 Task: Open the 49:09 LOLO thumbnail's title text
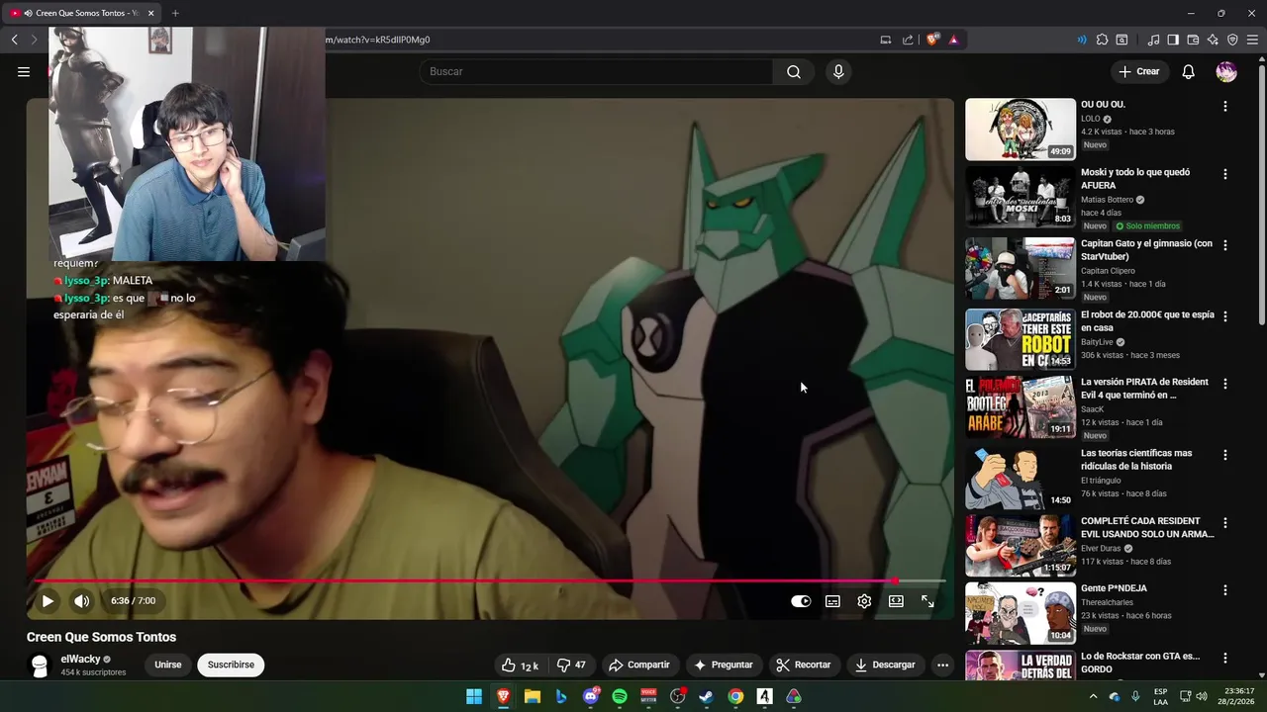point(1103,104)
